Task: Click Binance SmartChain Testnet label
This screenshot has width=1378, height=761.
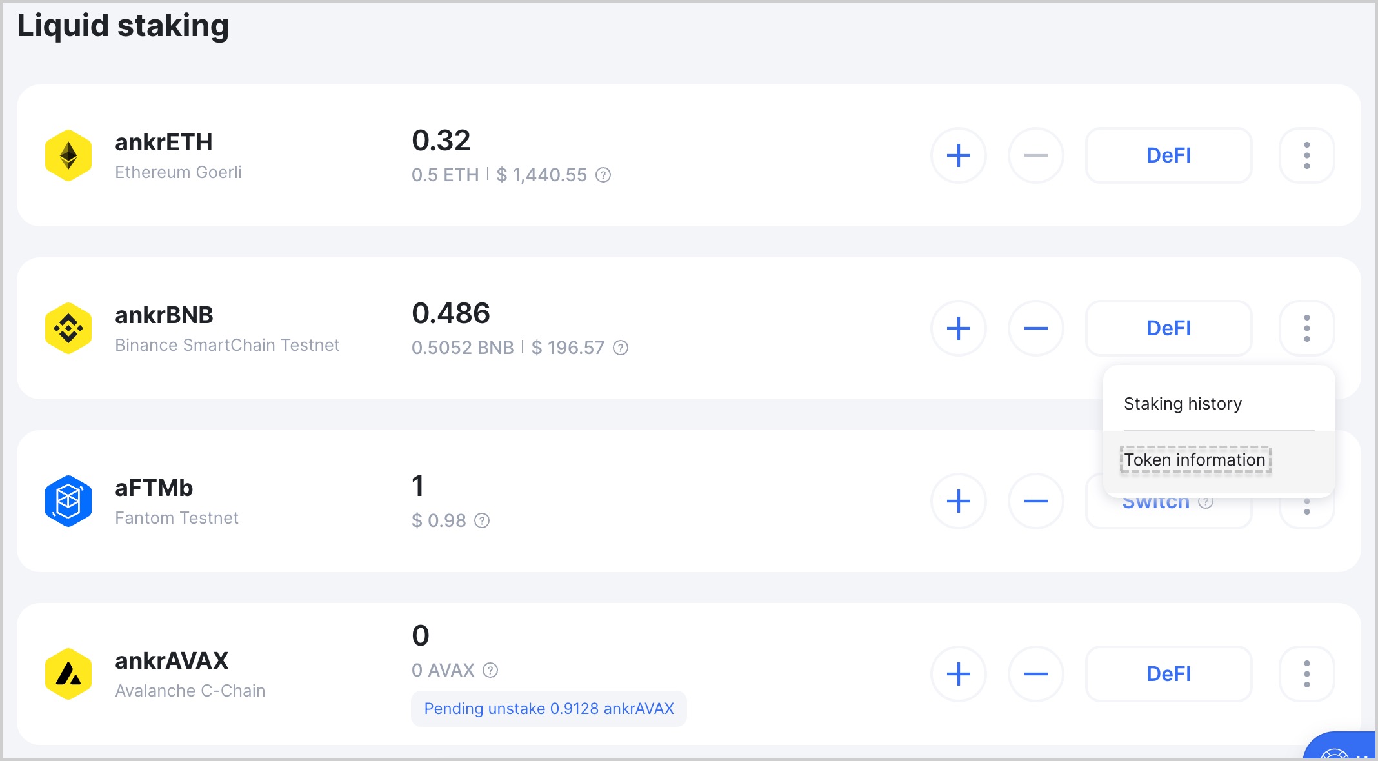Action: [x=227, y=345]
